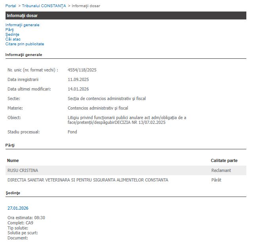
Task: Click the Reclamant role cell
Action: pos(221,170)
